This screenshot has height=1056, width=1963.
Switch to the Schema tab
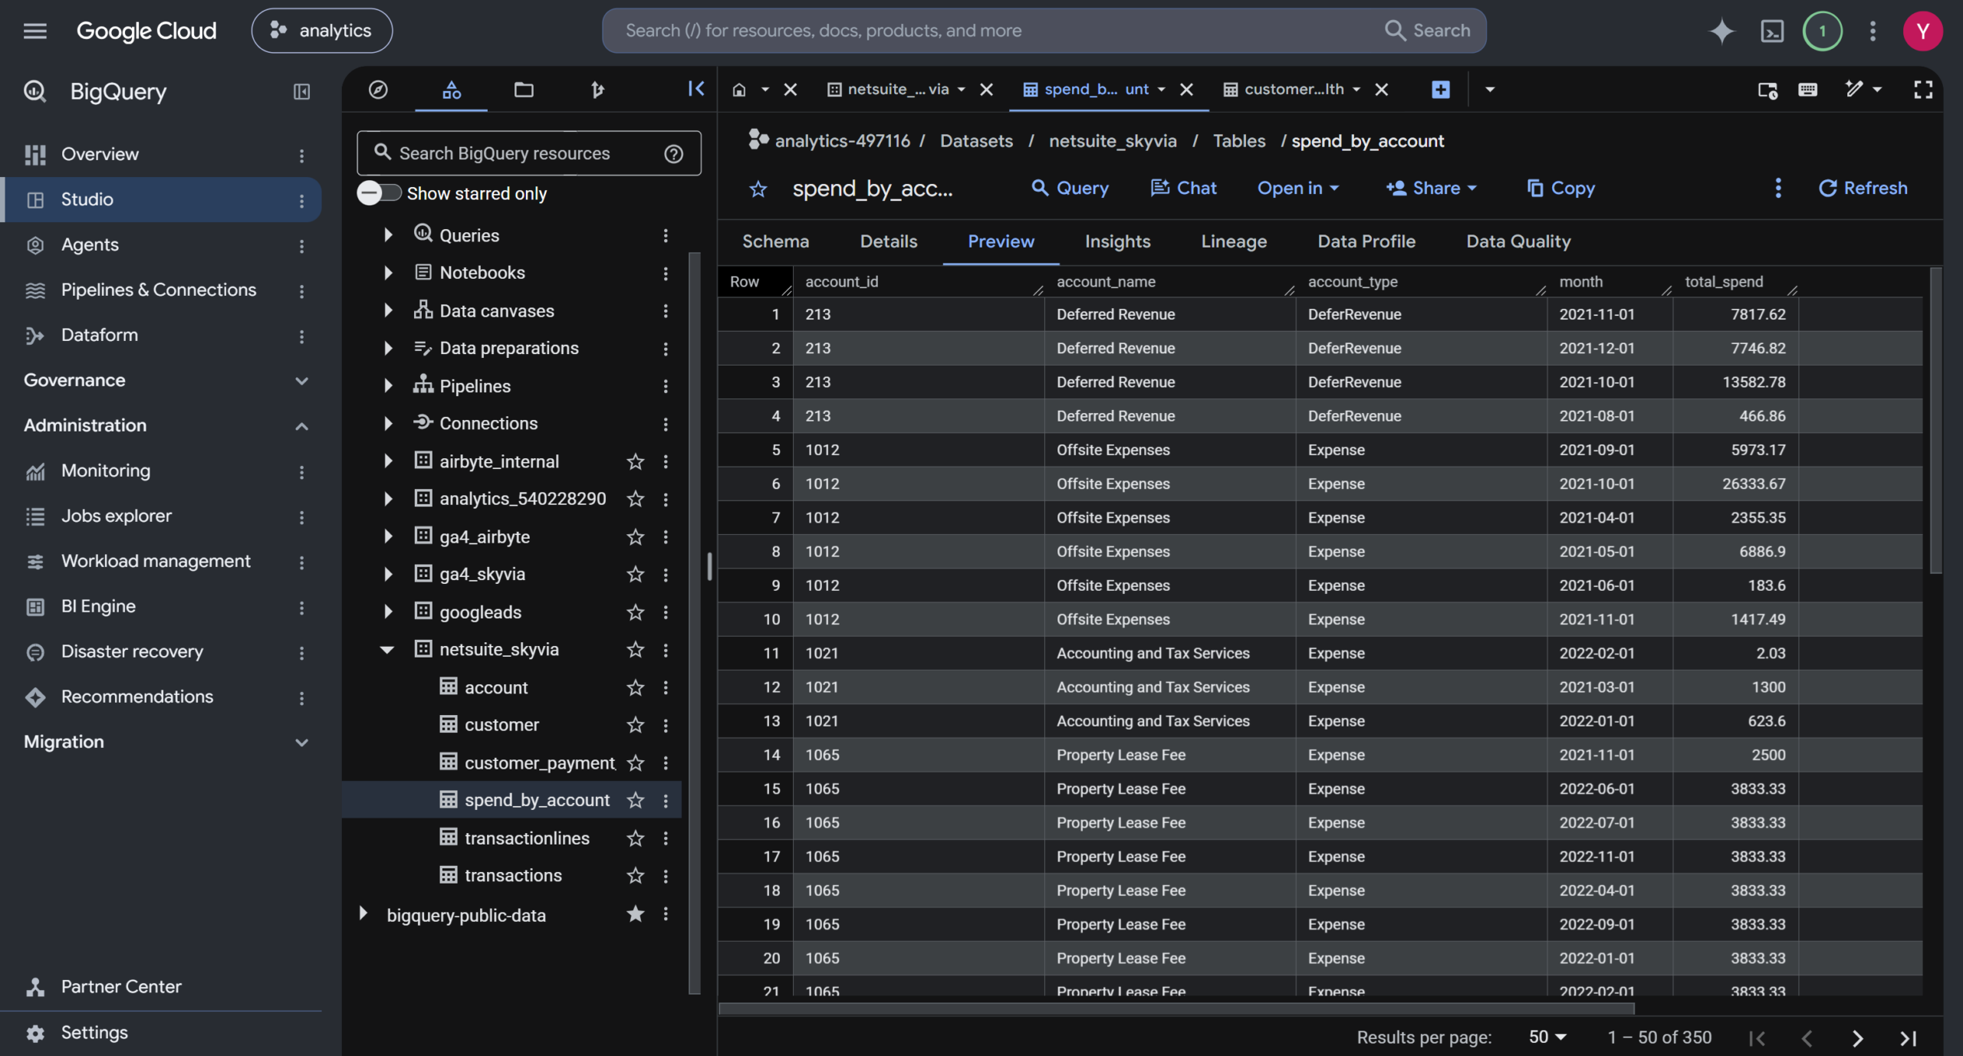[775, 241]
